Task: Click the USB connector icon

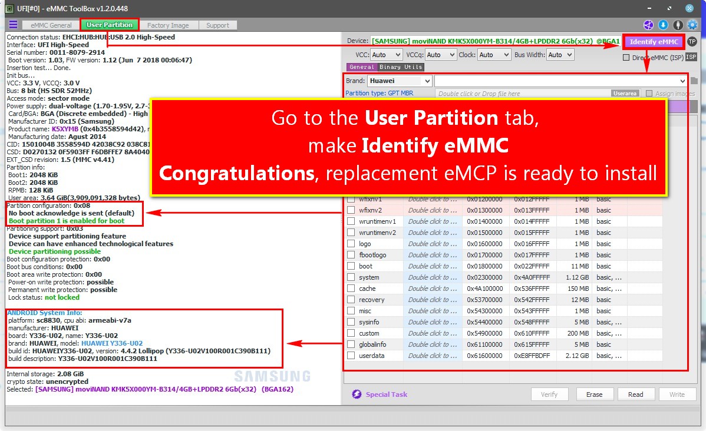Action: 678,25
